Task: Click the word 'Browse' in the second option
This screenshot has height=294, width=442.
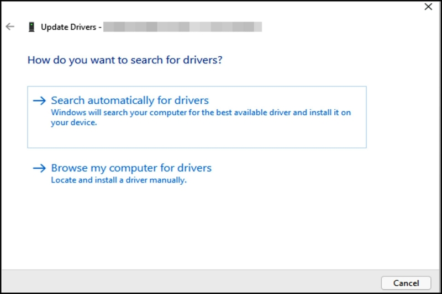Action: [69, 168]
